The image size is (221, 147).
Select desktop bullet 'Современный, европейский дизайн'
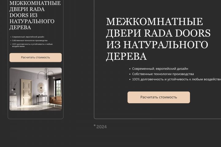coord(160,69)
